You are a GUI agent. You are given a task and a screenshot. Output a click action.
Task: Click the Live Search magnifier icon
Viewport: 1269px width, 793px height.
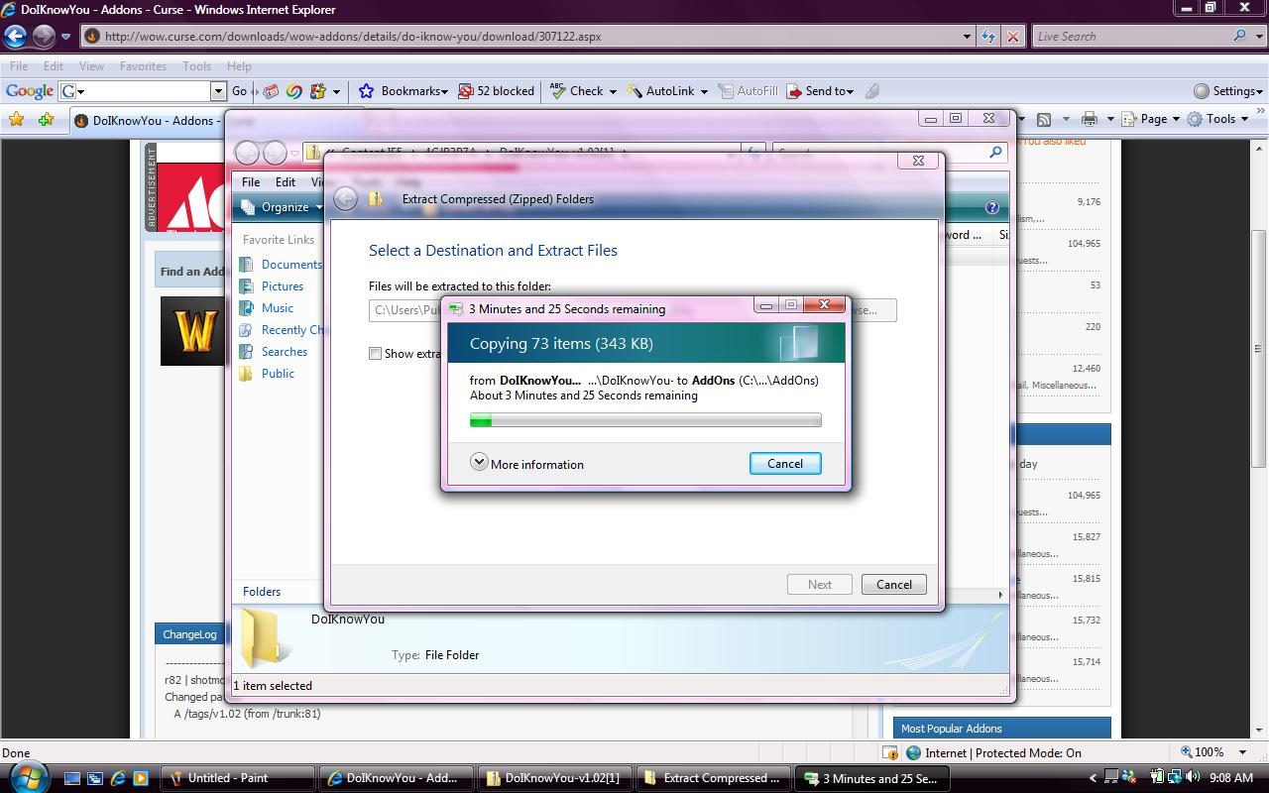click(1240, 37)
